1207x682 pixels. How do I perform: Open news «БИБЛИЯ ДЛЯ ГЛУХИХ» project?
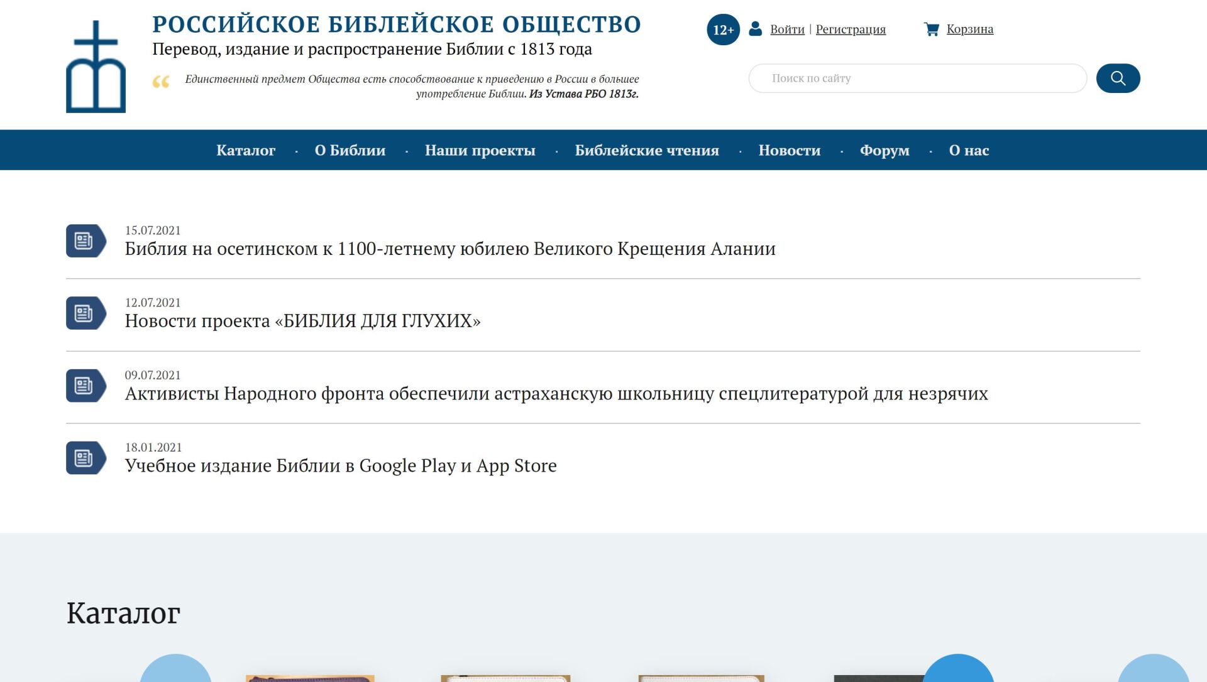[302, 321]
